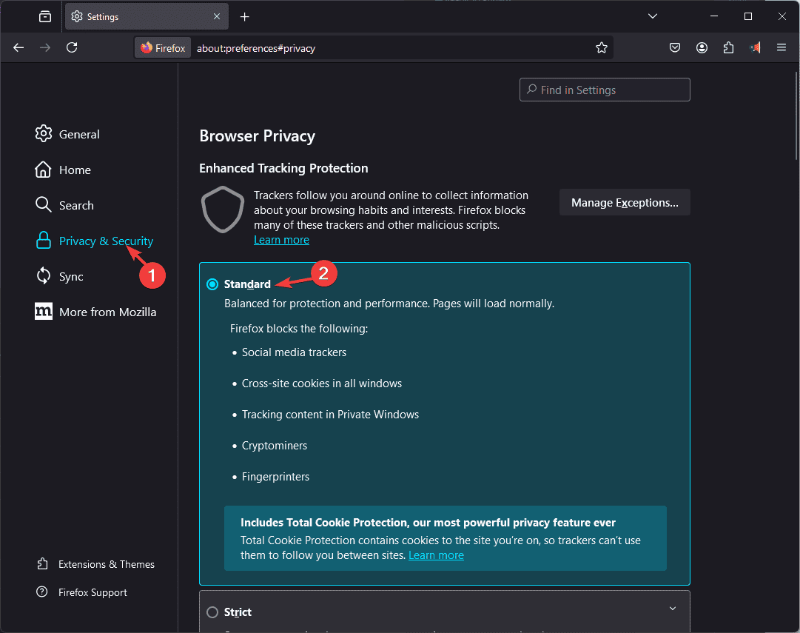Open Extensions & Themes link
Image resolution: width=800 pixels, height=633 pixels.
106,564
